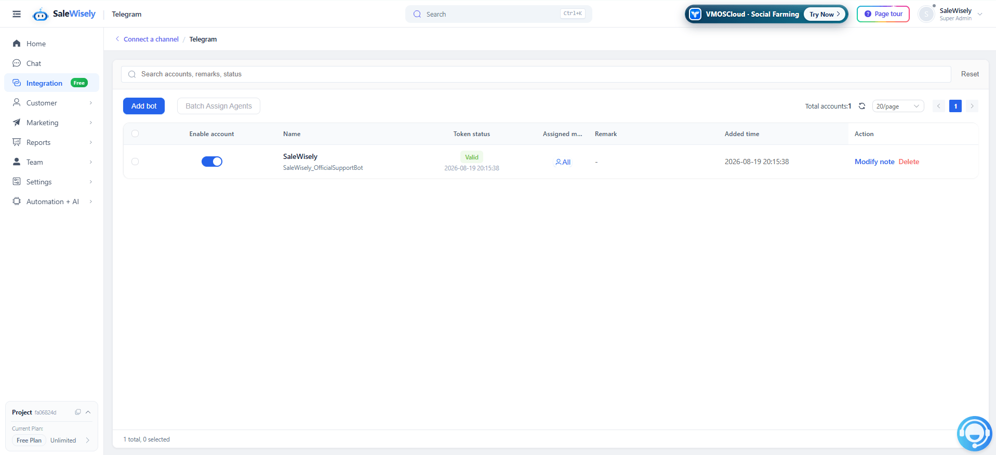
Task: Go to the Integration menu item
Action: [51, 83]
